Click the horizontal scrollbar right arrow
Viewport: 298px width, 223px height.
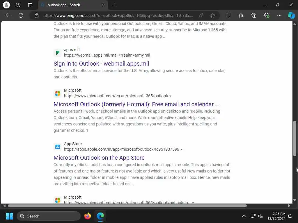tap(289, 206)
